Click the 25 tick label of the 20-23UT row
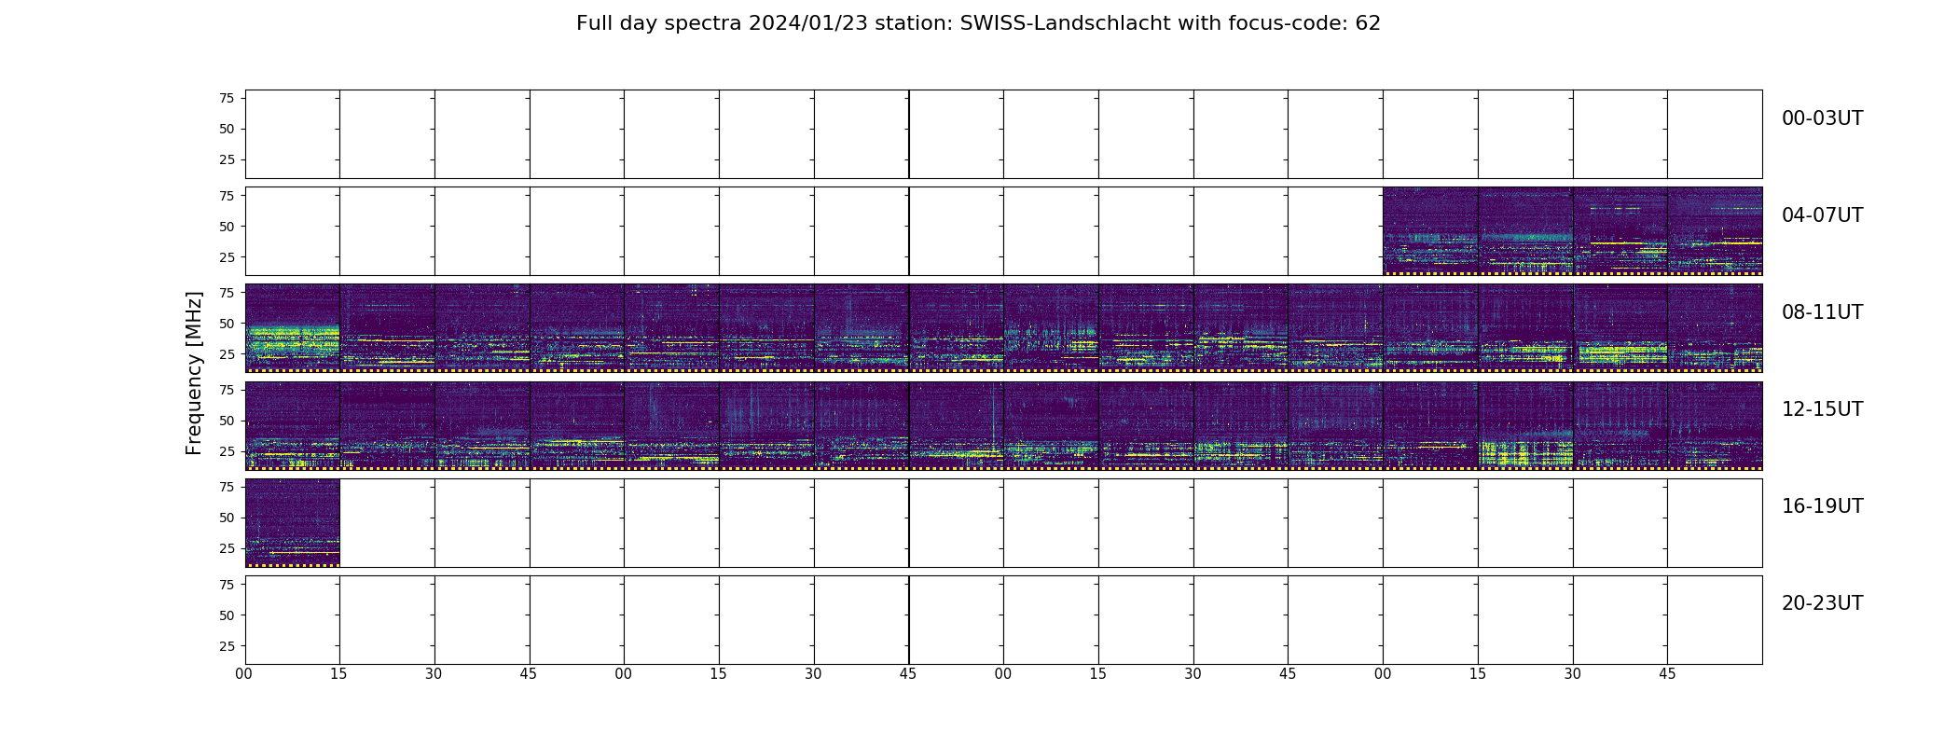 (227, 646)
